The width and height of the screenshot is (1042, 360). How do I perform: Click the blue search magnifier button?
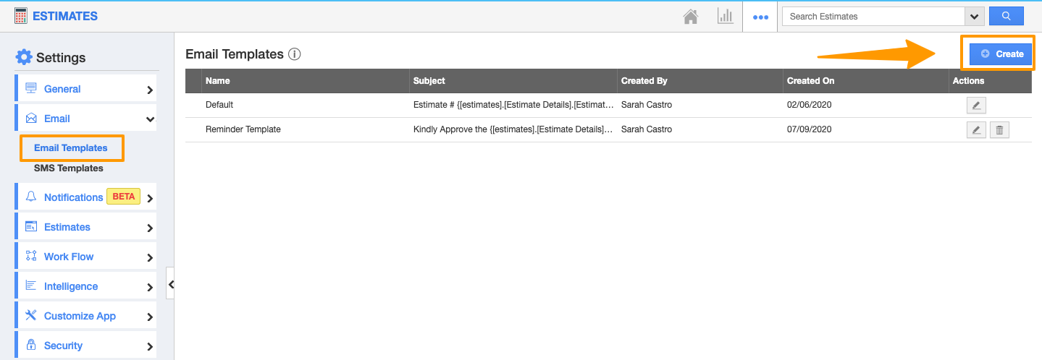coord(1006,16)
